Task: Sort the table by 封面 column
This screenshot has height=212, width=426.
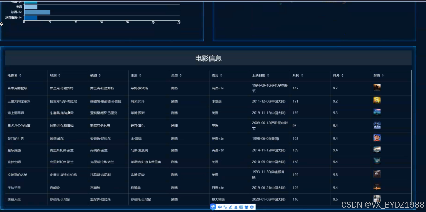Action: point(383,76)
